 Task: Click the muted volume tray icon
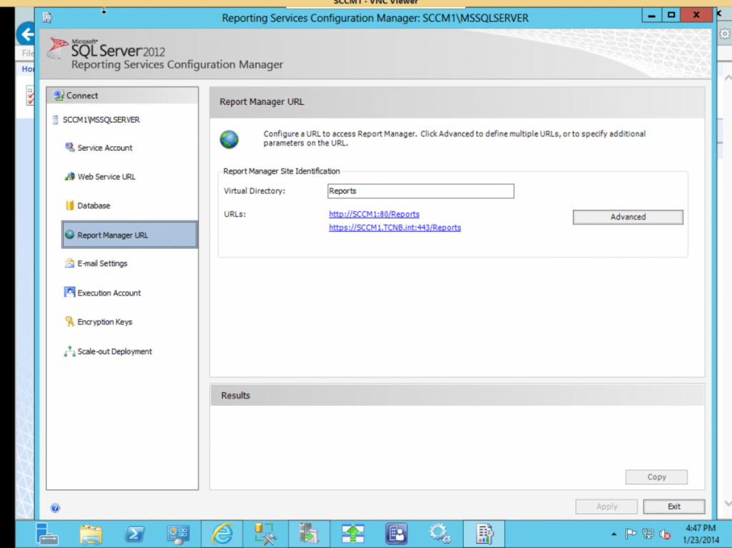click(x=665, y=534)
